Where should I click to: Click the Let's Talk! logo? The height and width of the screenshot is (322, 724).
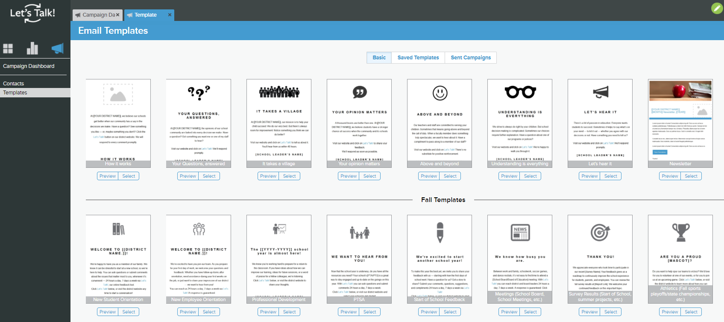click(32, 14)
